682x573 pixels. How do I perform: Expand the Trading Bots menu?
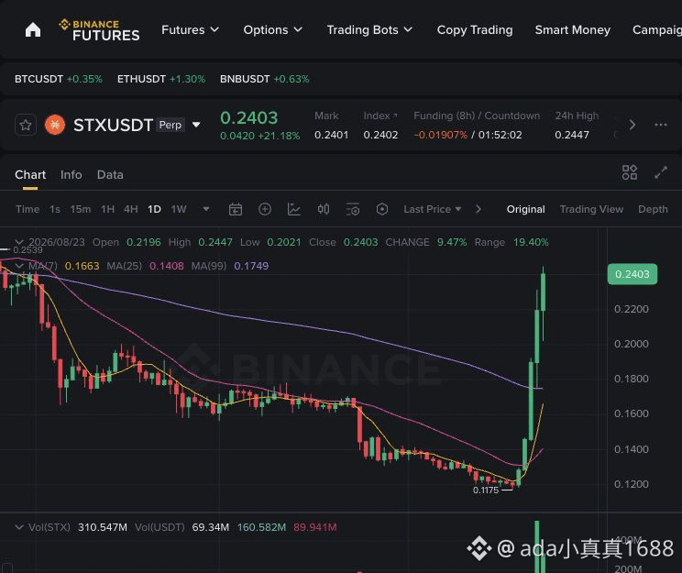[369, 30]
